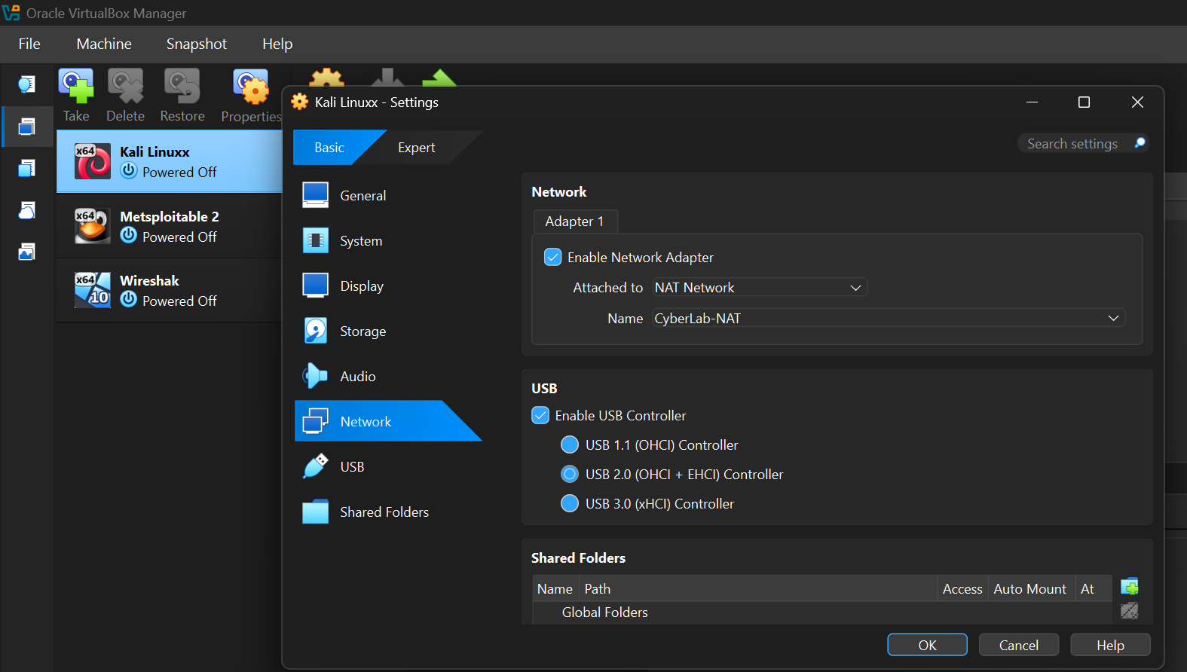This screenshot has height=672, width=1187.
Task: Click the Take snapshot icon
Action: 76,86
